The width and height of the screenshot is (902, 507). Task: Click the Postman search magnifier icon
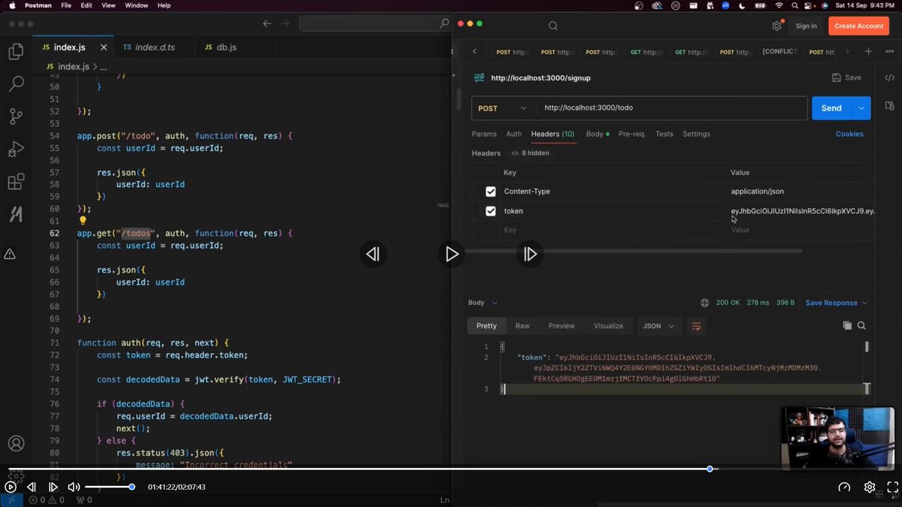553,26
